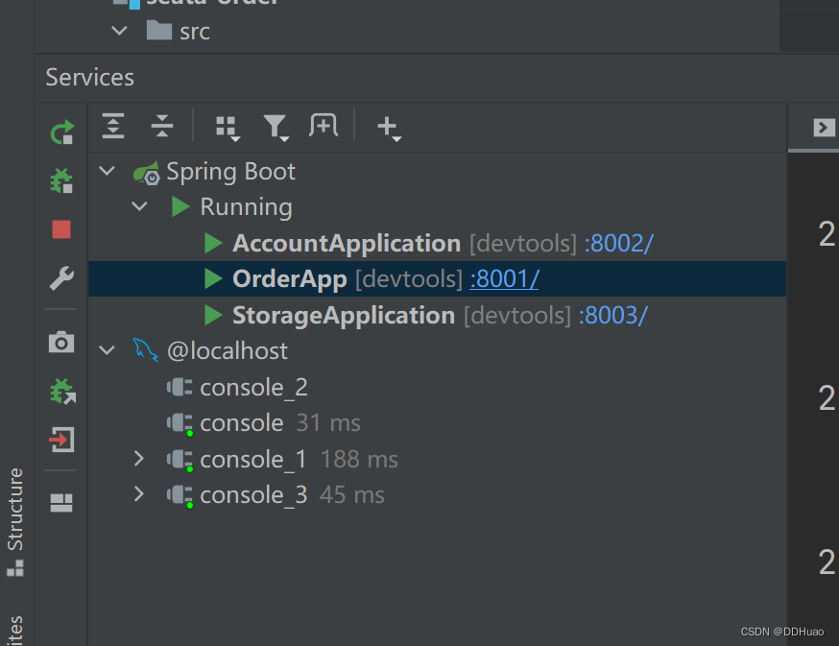The width and height of the screenshot is (839, 646).
Task: Open the Filter funnel dropdown
Action: click(276, 128)
